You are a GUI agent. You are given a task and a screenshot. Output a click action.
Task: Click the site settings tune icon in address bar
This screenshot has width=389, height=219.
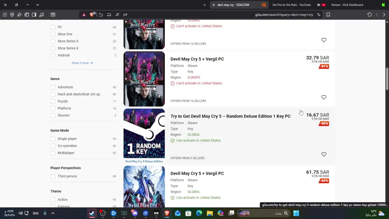tap(318, 15)
